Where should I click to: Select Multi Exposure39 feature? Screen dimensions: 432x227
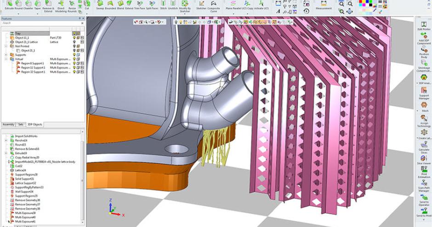tap(25, 213)
